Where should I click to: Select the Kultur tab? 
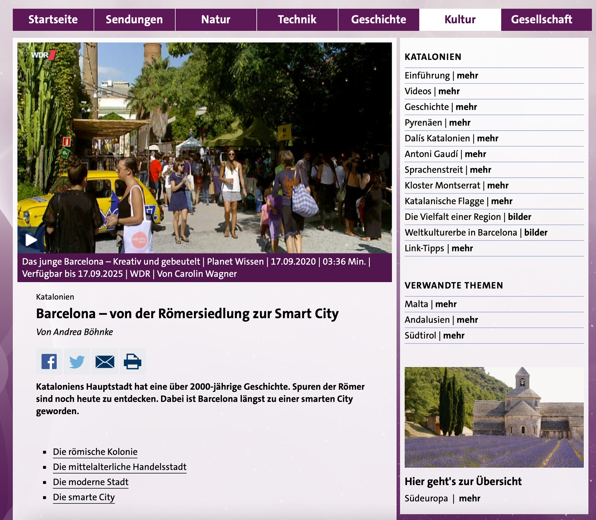tap(460, 20)
